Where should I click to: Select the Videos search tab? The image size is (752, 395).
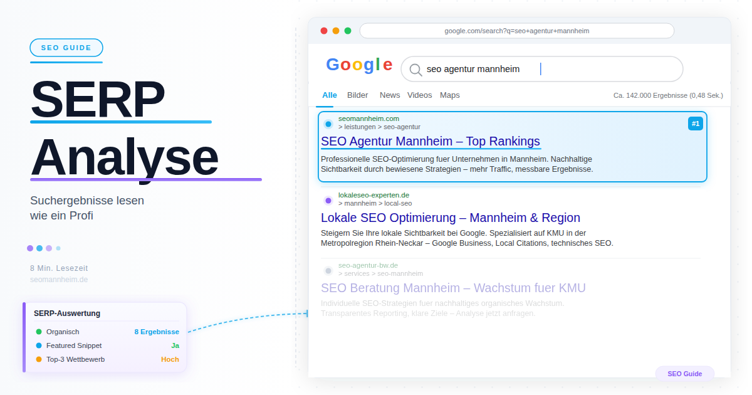point(419,95)
